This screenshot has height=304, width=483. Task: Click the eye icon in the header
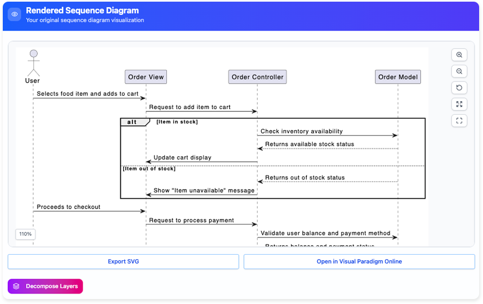point(14,14)
